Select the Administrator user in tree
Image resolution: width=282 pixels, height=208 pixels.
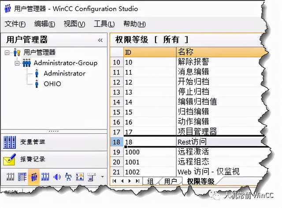point(65,73)
